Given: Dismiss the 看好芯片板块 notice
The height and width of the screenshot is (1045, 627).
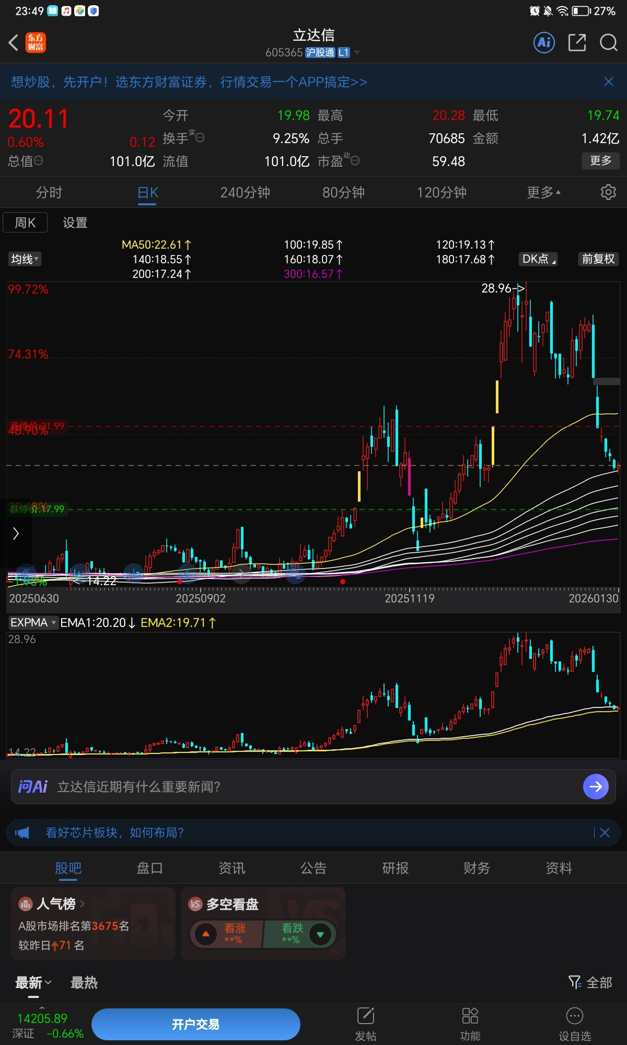Looking at the screenshot, I should (x=605, y=832).
